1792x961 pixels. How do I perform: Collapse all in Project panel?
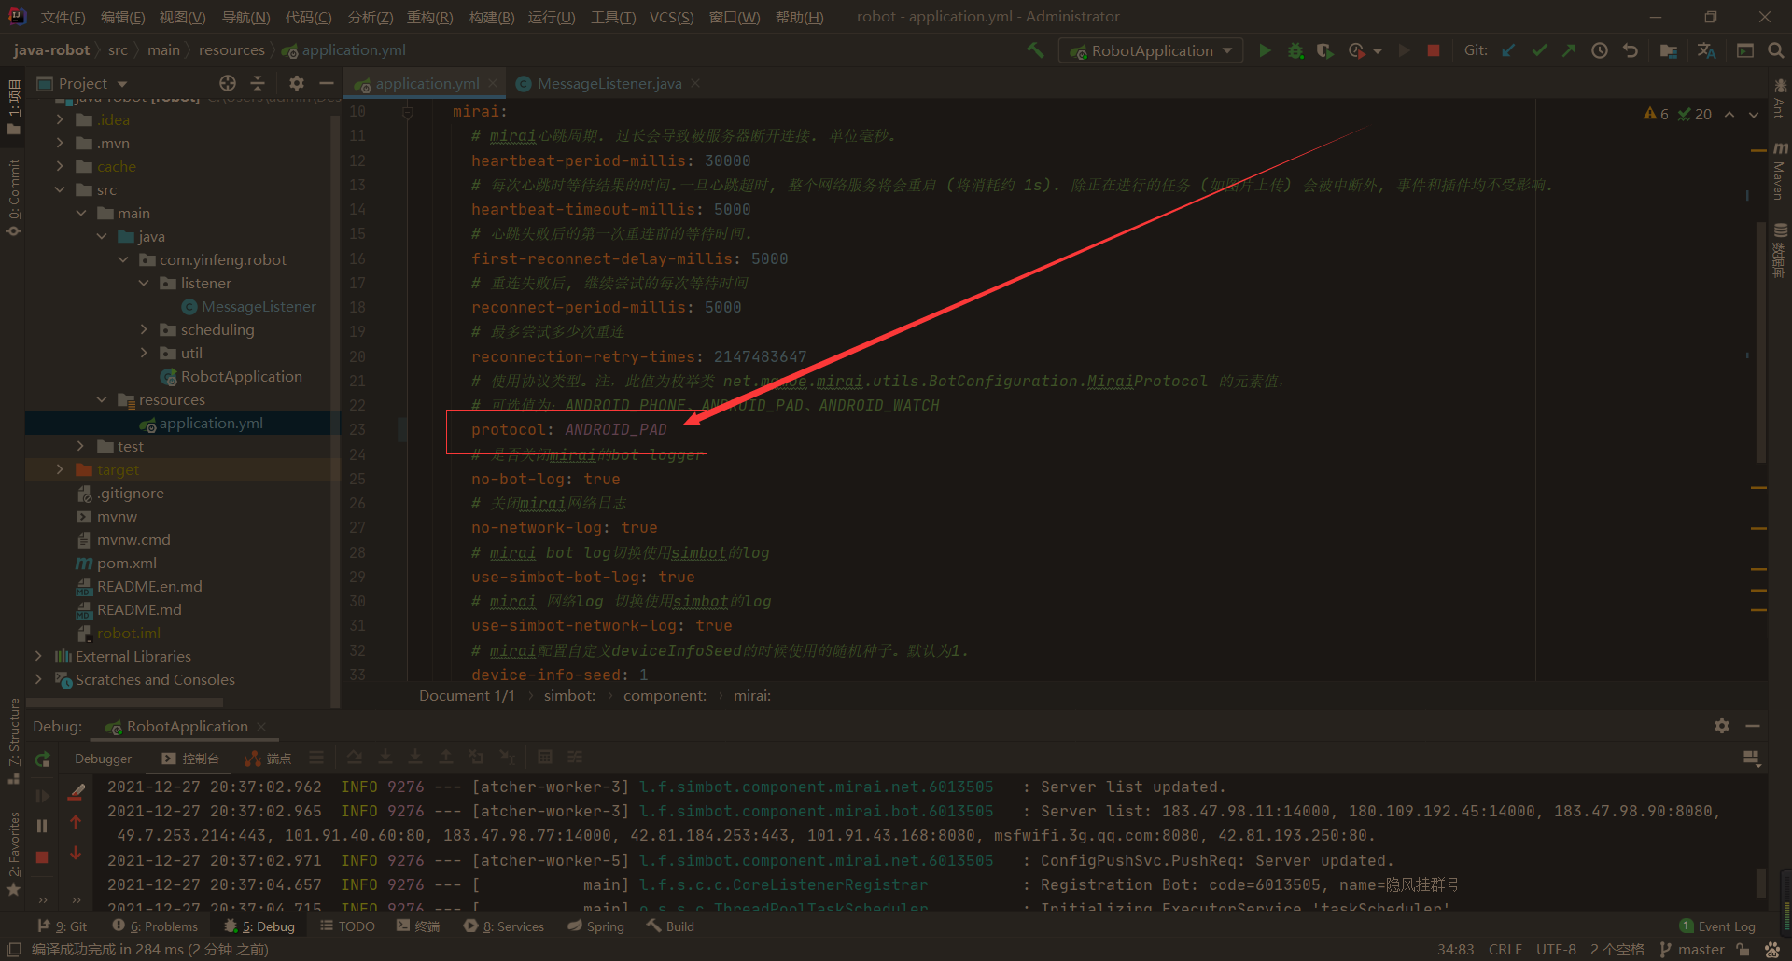click(259, 83)
